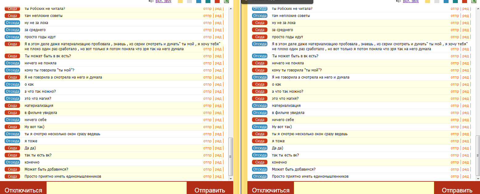The image size is (480, 194).
Task: Pick the red color swatch in the left chat
Action: point(217,1)
